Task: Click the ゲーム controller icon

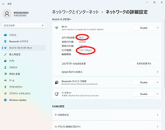Action: point(5,80)
